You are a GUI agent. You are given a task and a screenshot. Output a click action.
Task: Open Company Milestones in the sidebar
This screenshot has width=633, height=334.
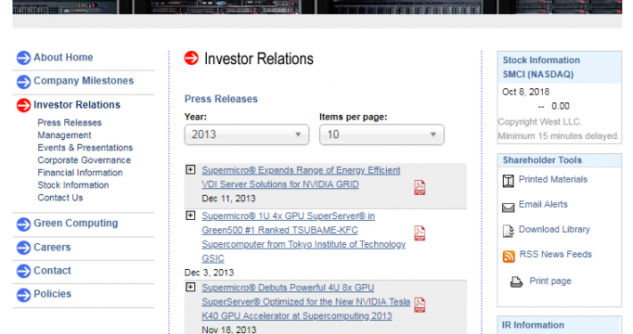(84, 81)
